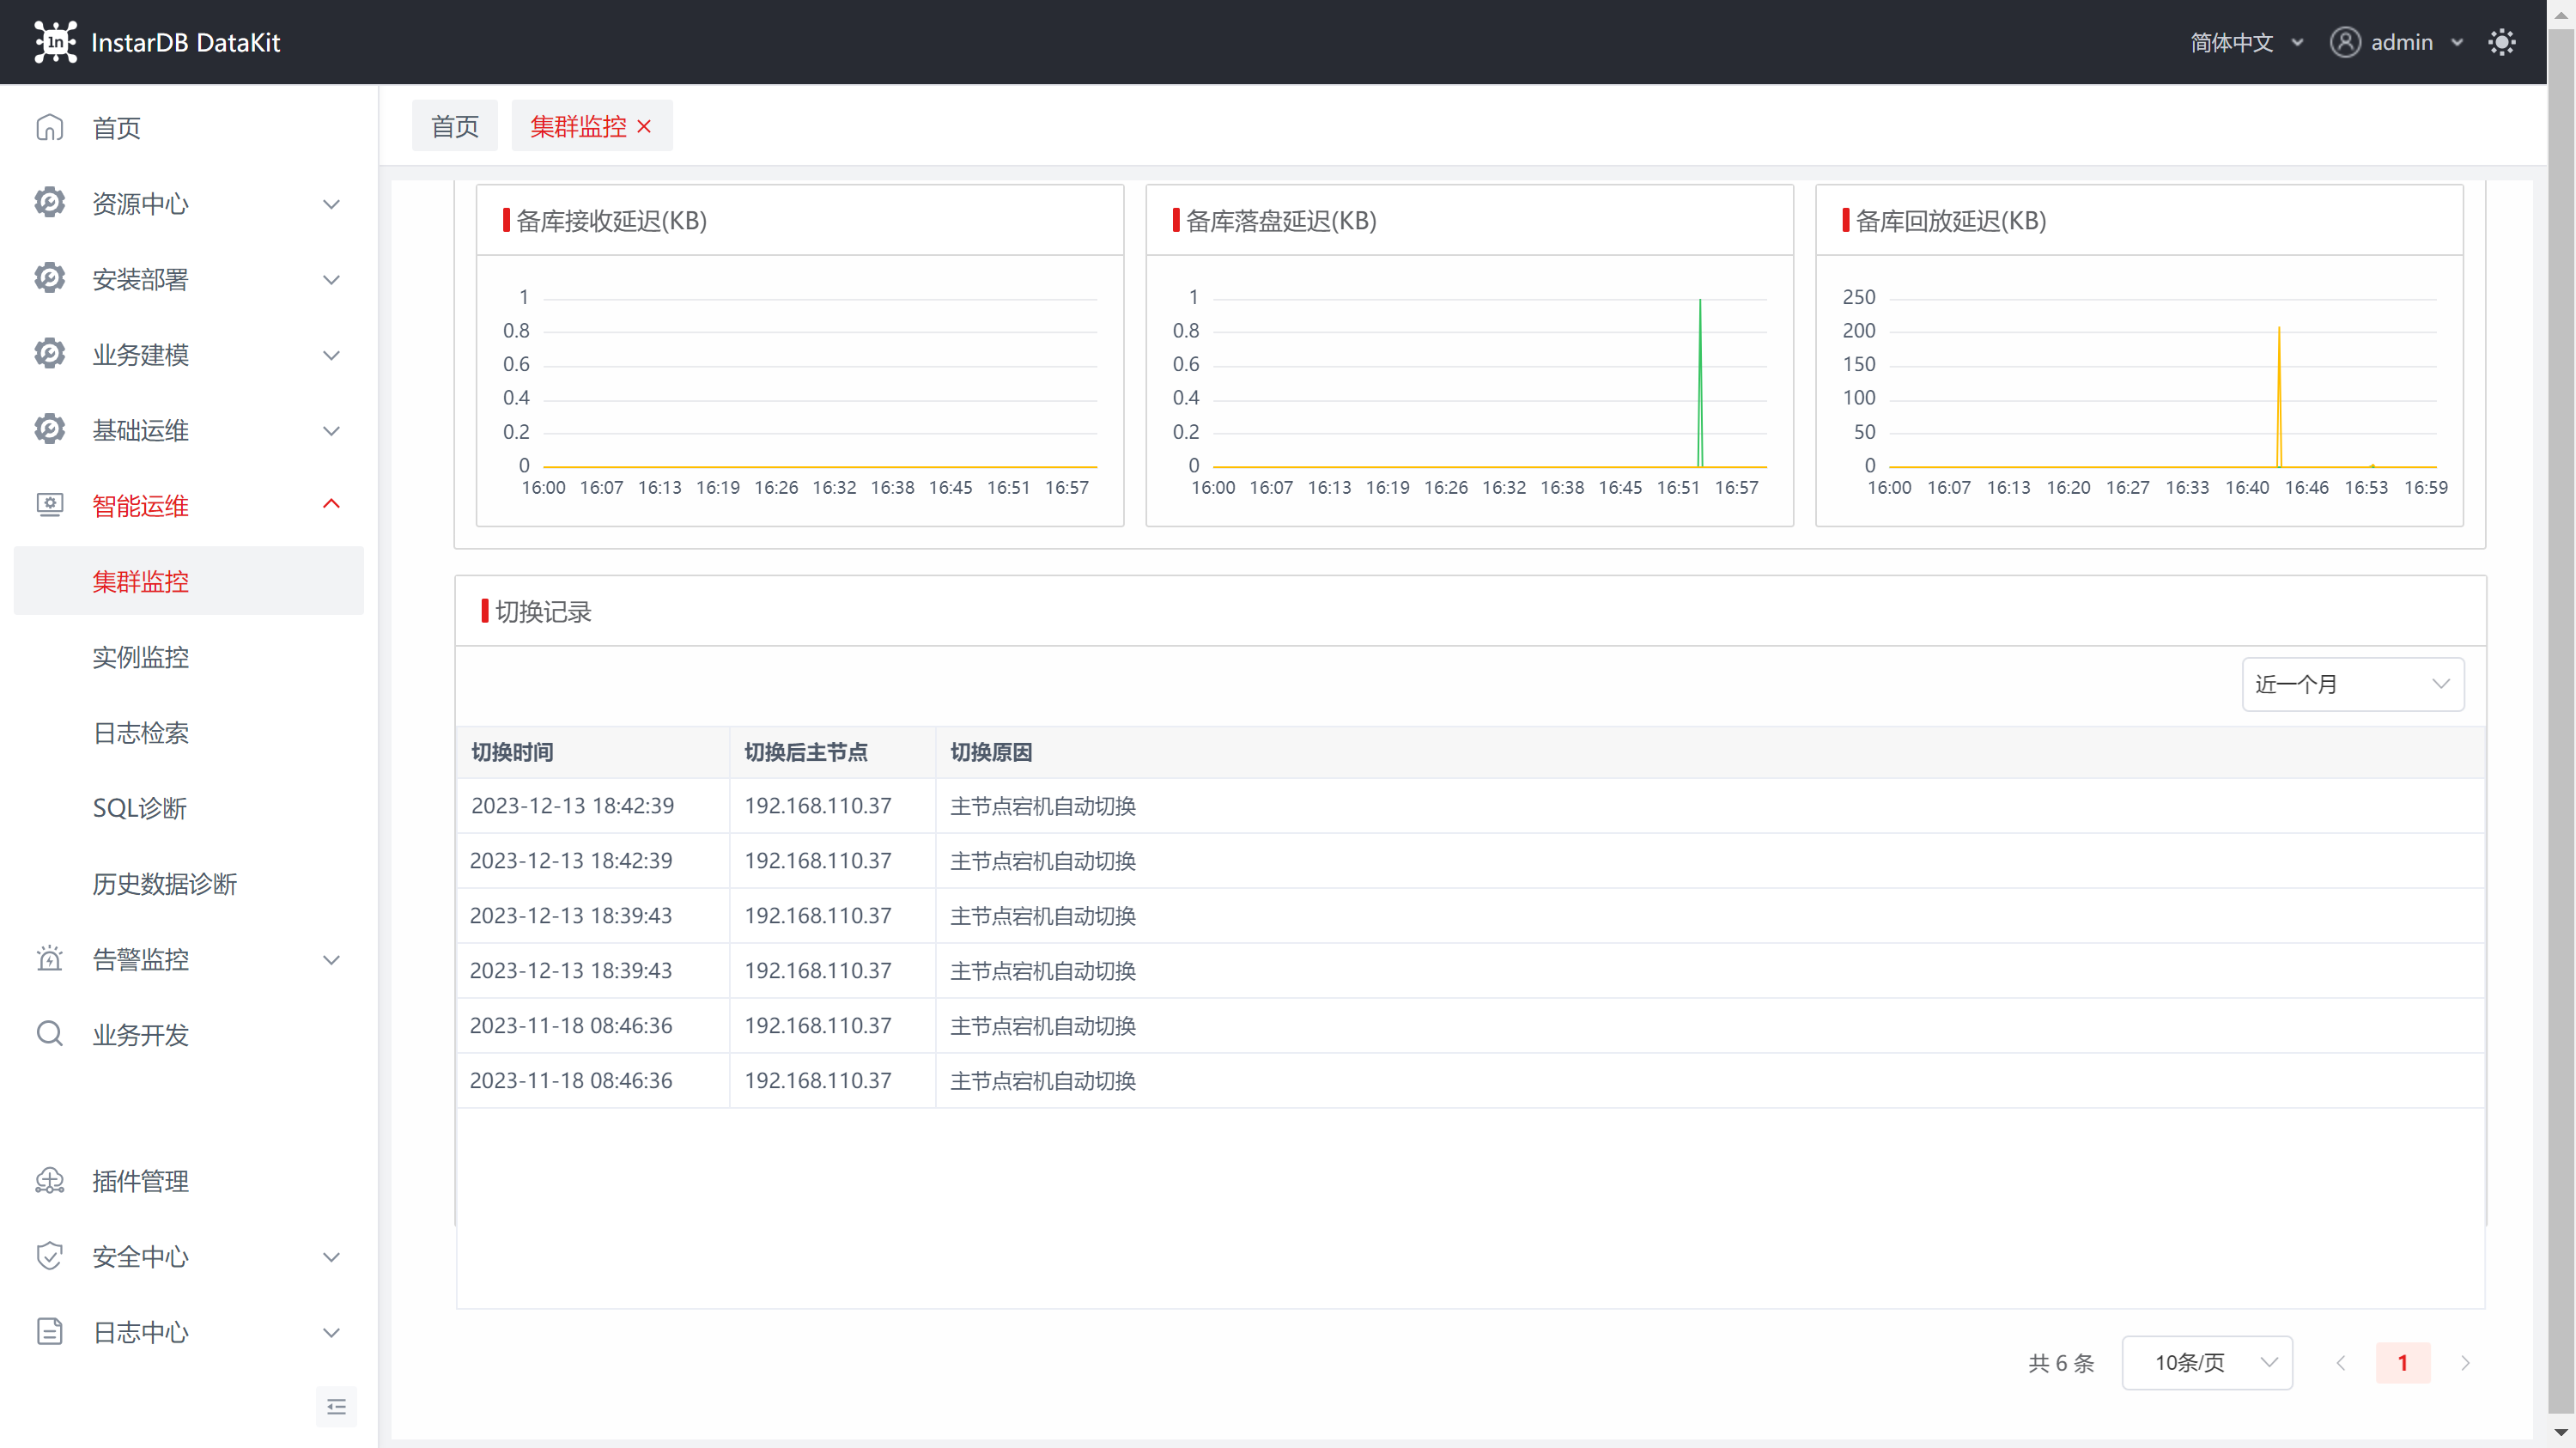Expand the 安全中心 menu chevron
2576x1448 pixels.
[331, 1257]
